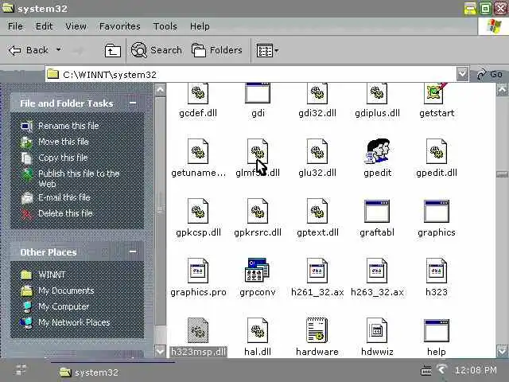This screenshot has height=382, width=509.
Task: Select the h323 file icon
Action: click(x=437, y=271)
